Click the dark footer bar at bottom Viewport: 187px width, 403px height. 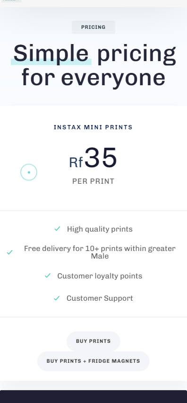[93, 396]
